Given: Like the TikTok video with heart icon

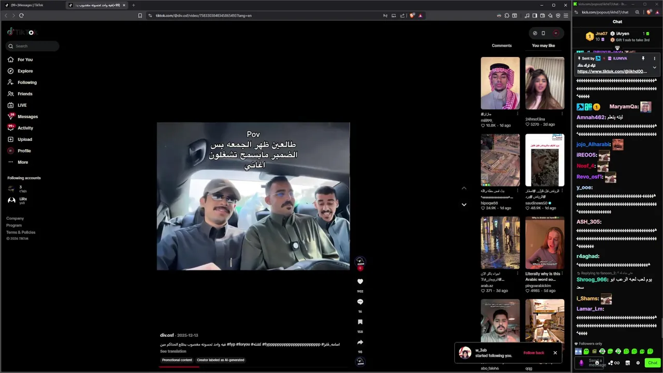Looking at the screenshot, I should (x=360, y=281).
